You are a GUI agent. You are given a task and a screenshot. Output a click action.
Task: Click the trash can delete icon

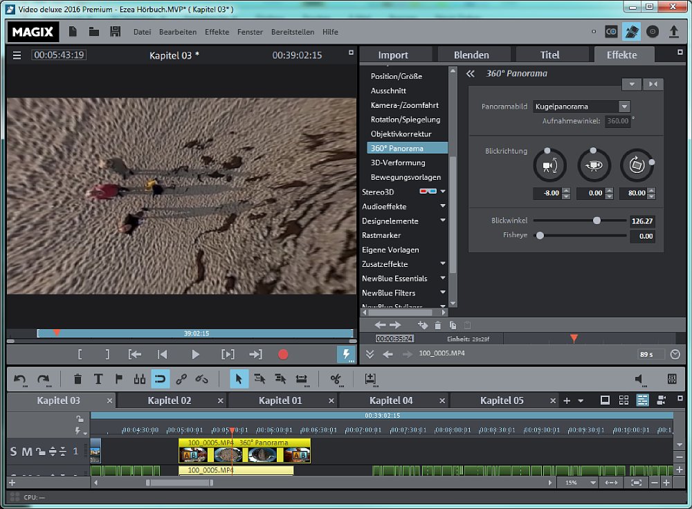pyautogui.click(x=78, y=379)
